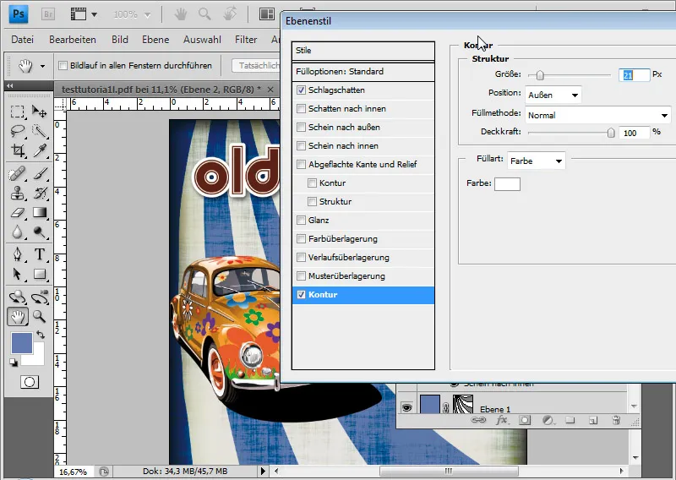Select the Pen tool
The width and height of the screenshot is (676, 480).
17,254
